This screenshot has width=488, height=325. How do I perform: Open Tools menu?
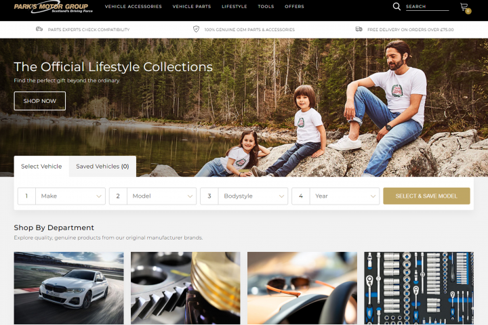266,6
